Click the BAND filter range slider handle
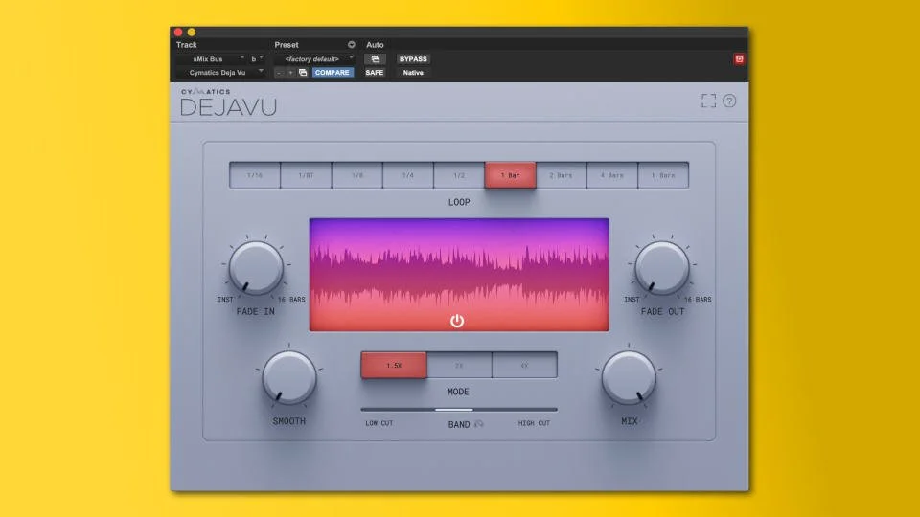Screen dimensions: 920x517 453,410
